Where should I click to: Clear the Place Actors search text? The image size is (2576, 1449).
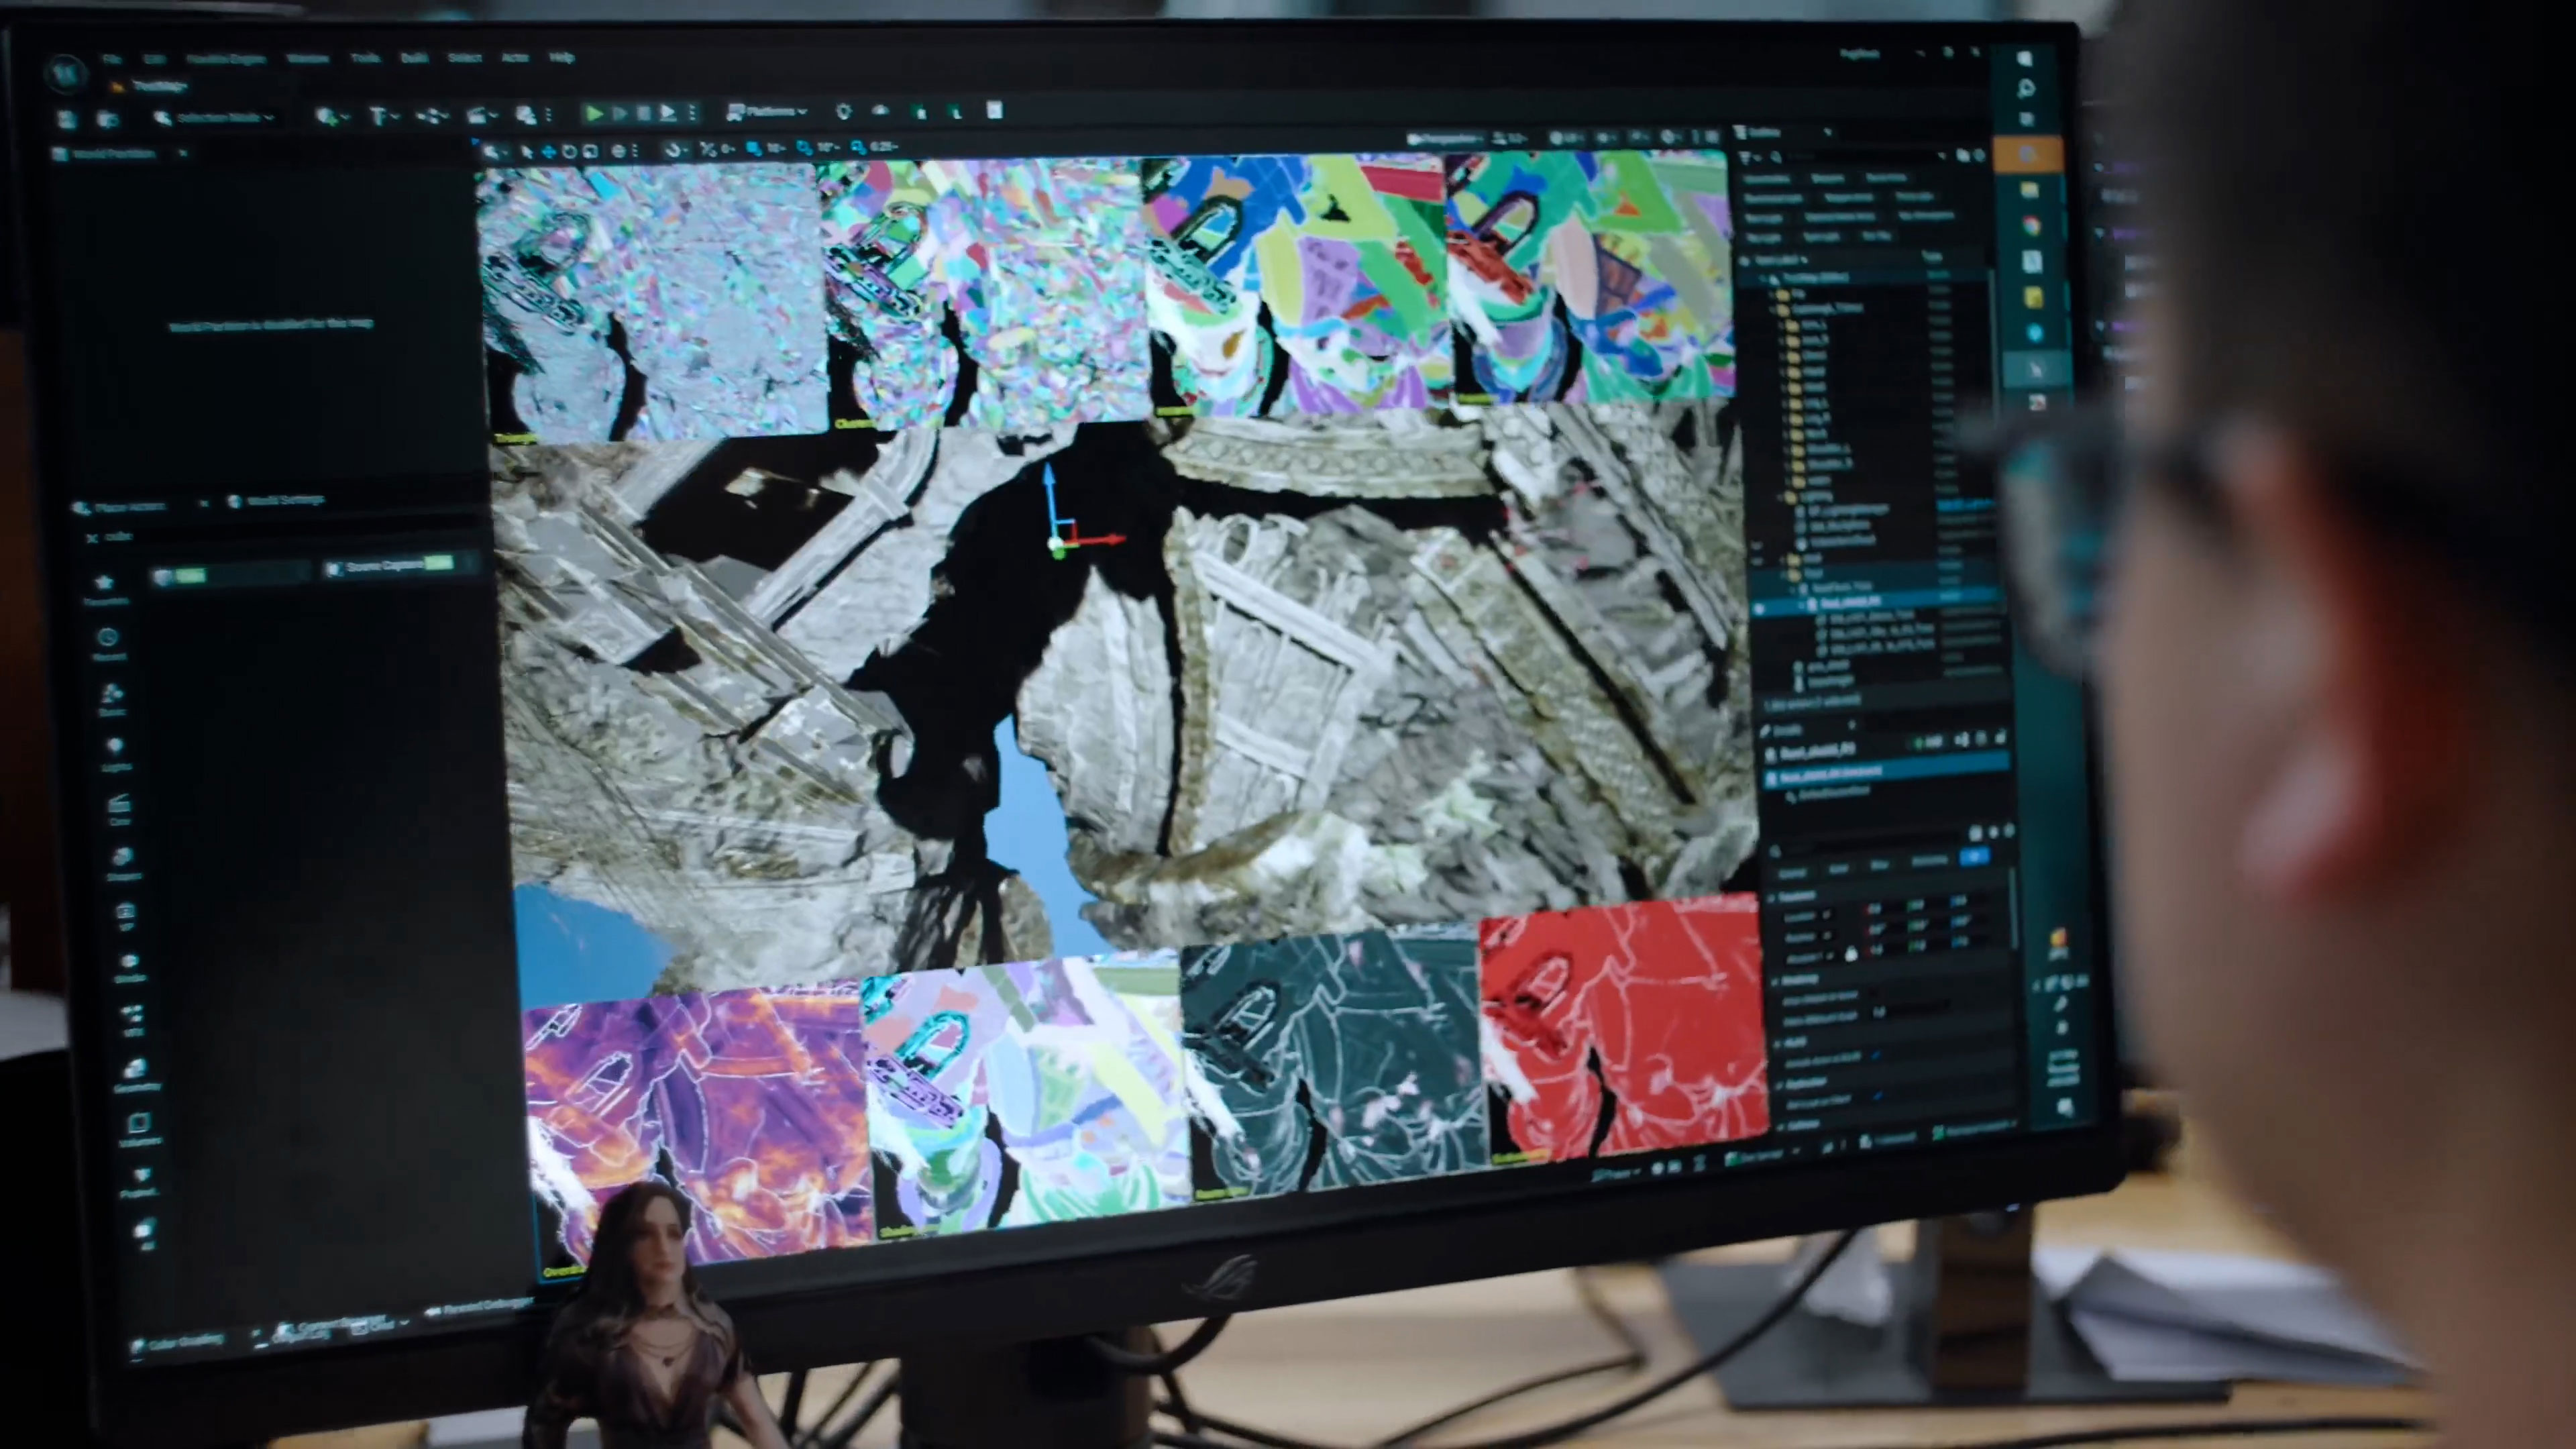pos(93,538)
